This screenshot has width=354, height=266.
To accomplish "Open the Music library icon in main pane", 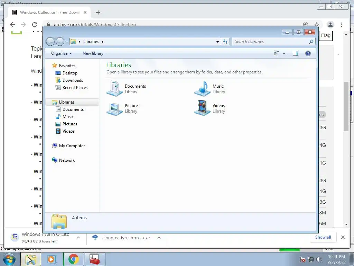I will pos(203,89).
